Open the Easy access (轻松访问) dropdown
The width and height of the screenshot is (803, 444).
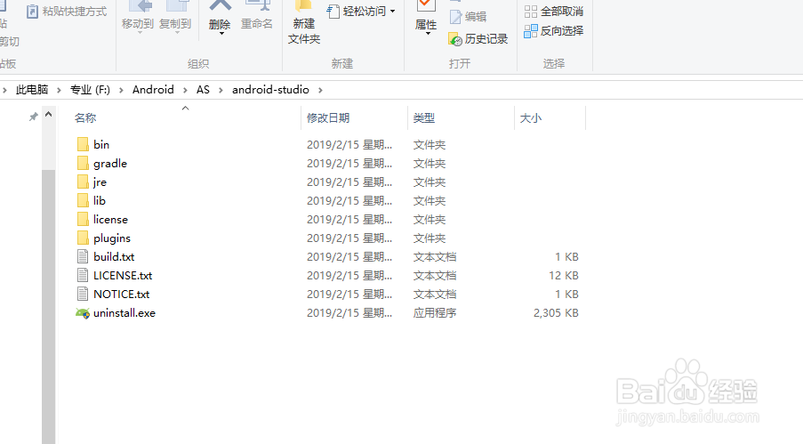[362, 12]
